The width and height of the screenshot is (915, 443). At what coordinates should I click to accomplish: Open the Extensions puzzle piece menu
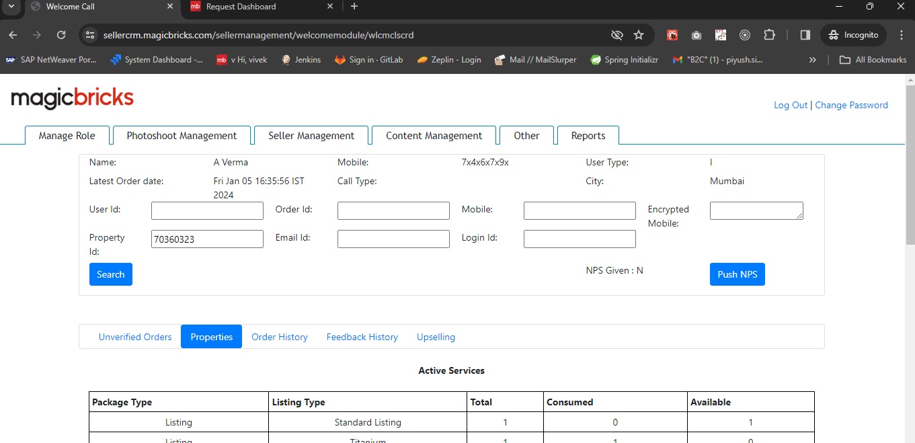(769, 35)
